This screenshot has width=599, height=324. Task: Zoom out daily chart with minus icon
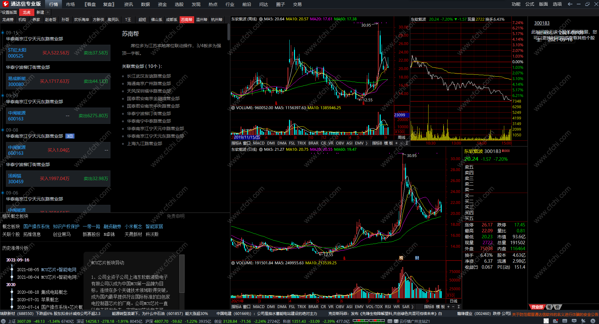click(453, 307)
